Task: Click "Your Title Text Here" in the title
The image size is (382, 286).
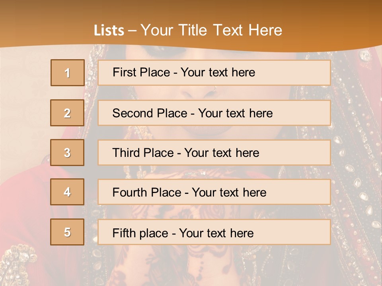Action: tap(211, 30)
